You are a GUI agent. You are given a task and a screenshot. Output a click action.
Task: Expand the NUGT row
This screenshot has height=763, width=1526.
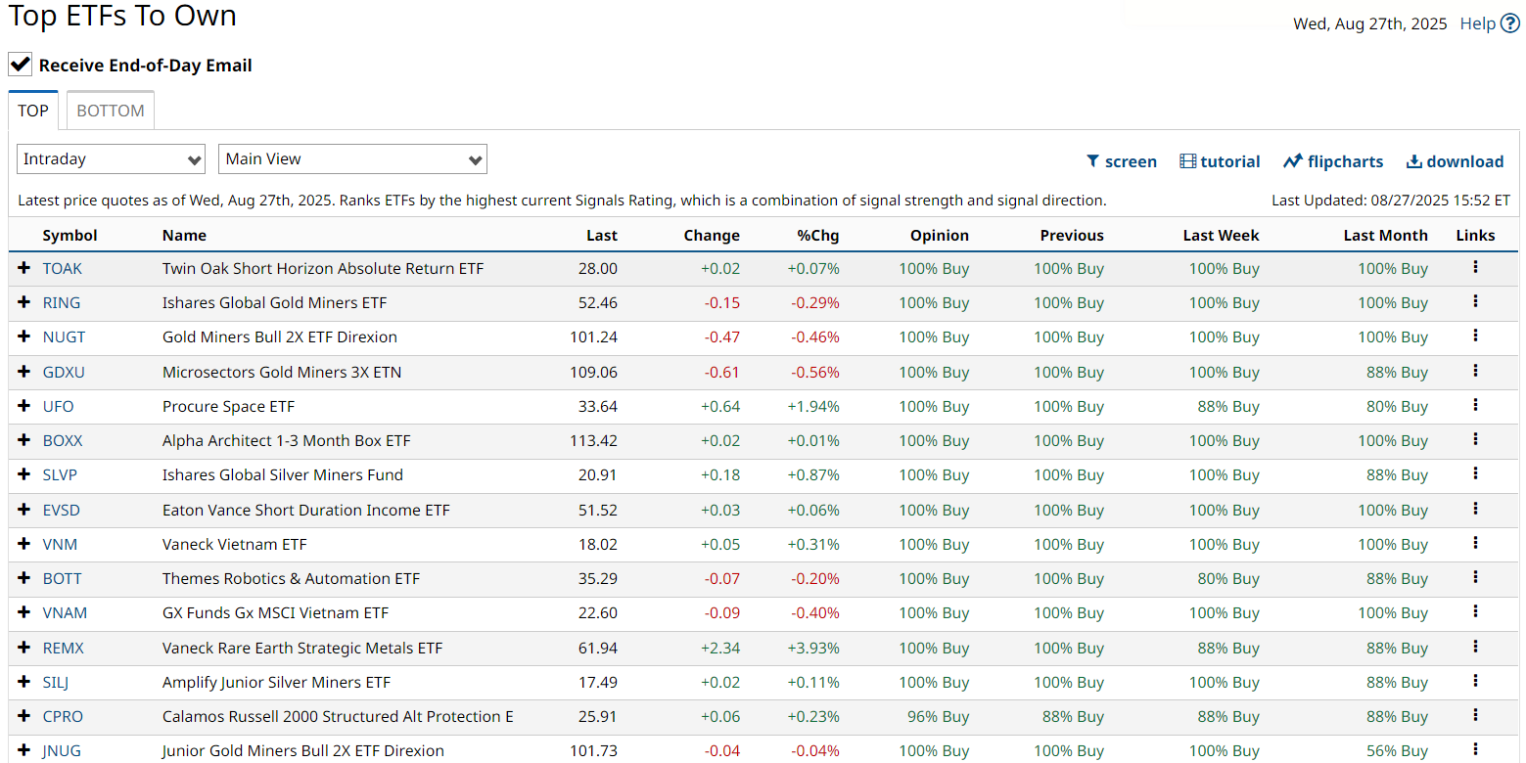(24, 337)
